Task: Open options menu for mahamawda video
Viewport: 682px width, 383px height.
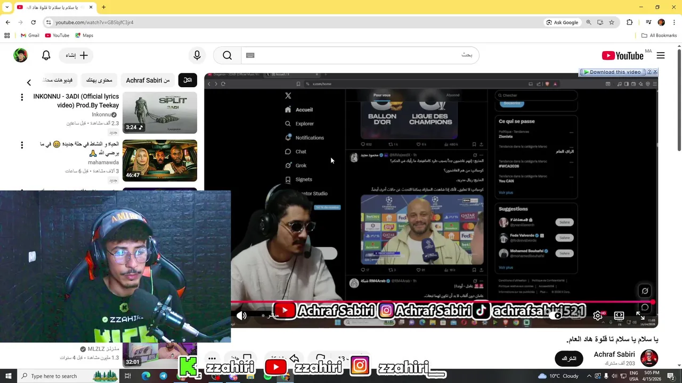Action: (x=22, y=145)
